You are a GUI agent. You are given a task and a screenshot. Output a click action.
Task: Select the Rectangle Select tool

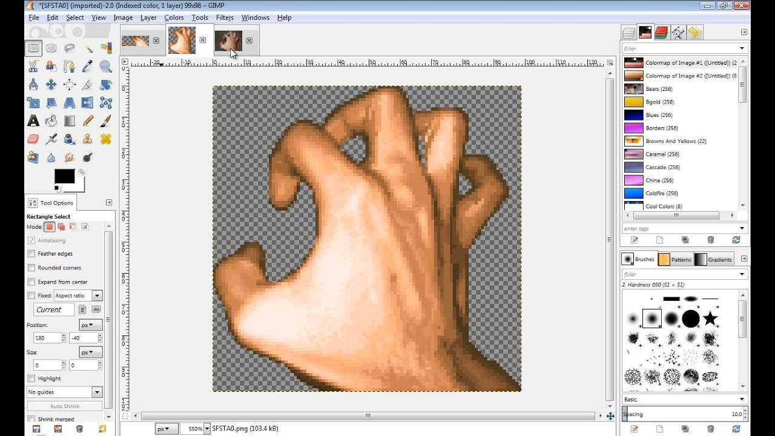tap(33, 48)
